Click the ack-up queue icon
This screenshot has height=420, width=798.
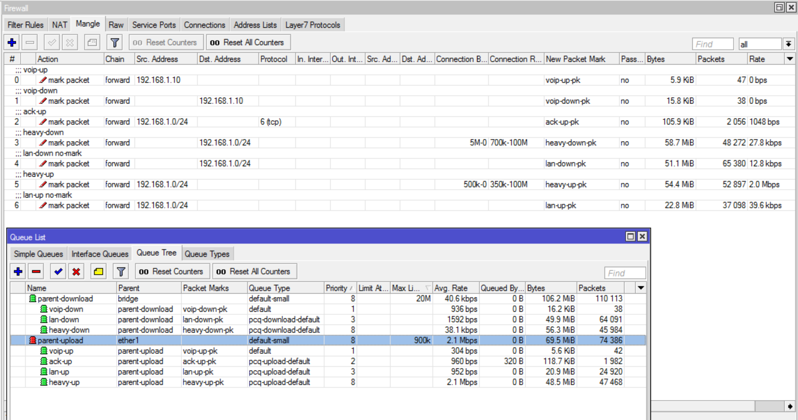pyautogui.click(x=44, y=361)
